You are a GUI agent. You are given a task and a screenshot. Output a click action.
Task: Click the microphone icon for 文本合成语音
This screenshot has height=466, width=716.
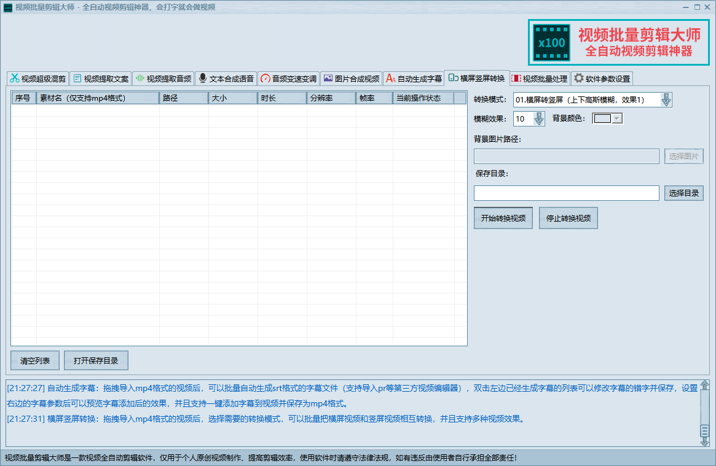pyautogui.click(x=203, y=79)
